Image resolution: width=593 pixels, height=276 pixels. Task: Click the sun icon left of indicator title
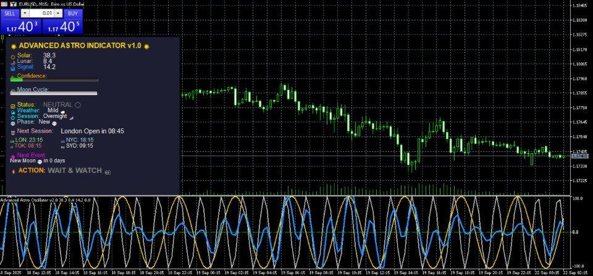[14, 46]
